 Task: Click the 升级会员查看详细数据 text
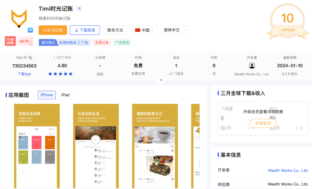click(x=263, y=112)
